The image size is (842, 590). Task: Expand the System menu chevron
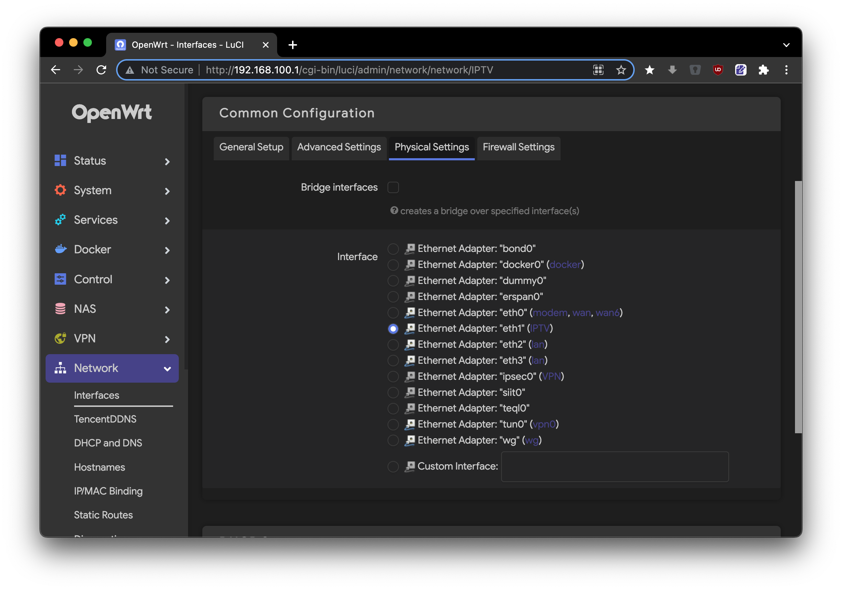167,191
